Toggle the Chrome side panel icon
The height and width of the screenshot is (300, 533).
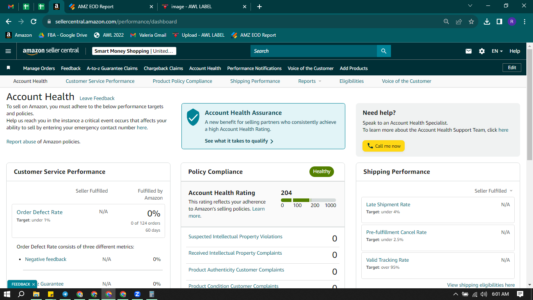point(499,22)
